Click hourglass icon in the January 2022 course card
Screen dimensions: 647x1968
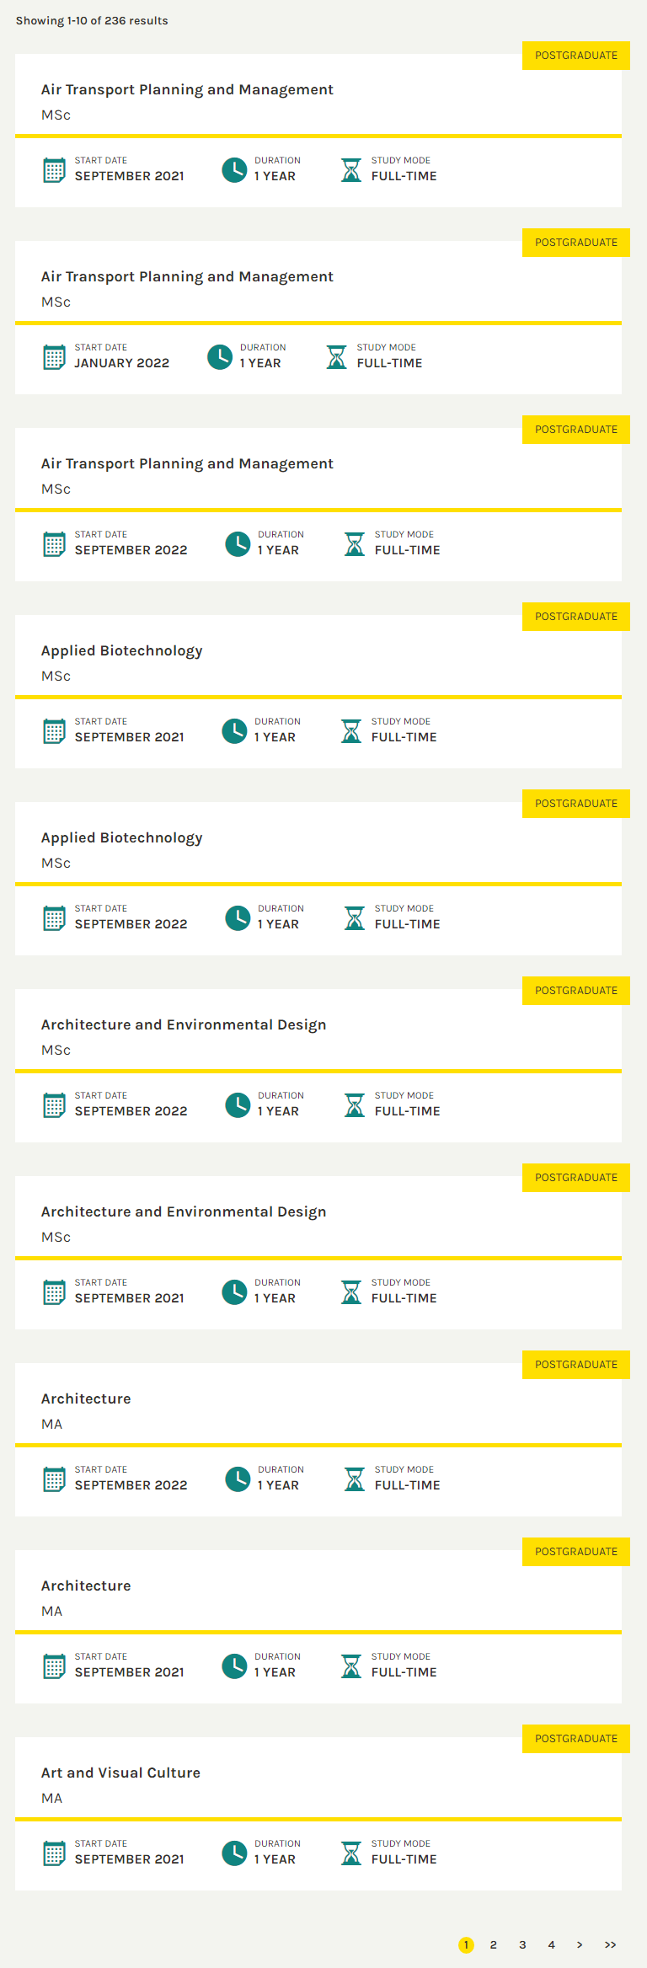[337, 357]
